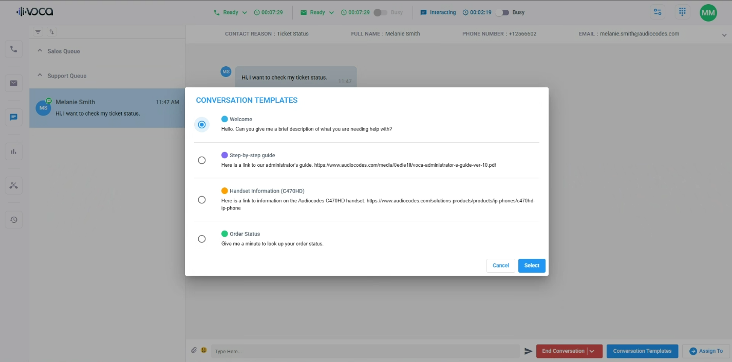This screenshot has height=362, width=732.
Task: Open the emoji picker icon
Action: click(x=204, y=350)
